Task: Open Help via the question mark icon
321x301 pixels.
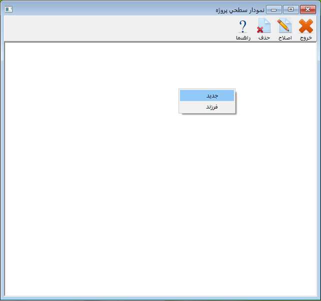Action: pyautogui.click(x=243, y=26)
